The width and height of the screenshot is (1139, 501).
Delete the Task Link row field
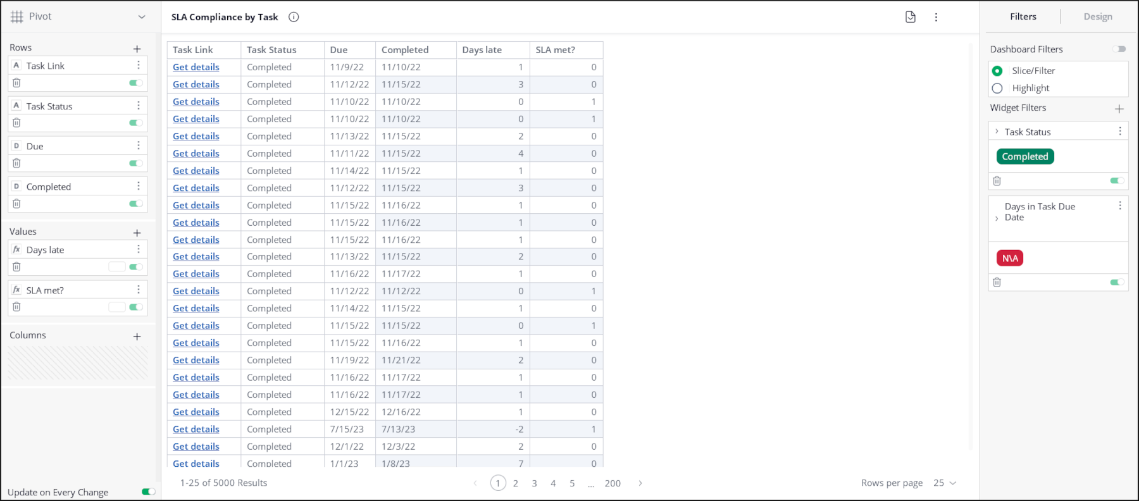pyautogui.click(x=17, y=83)
